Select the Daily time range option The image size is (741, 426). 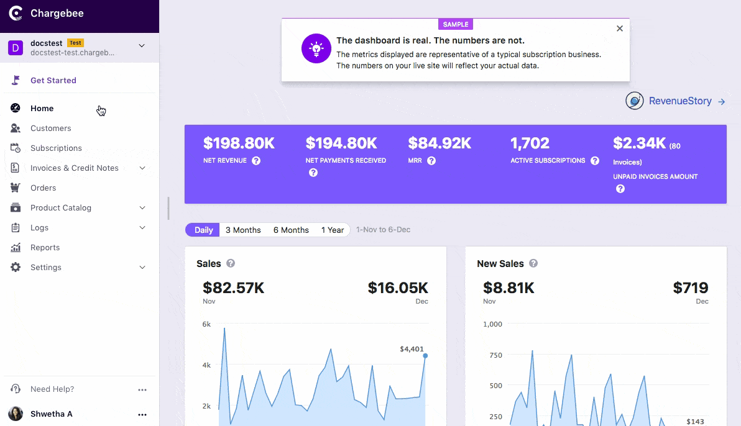click(203, 230)
